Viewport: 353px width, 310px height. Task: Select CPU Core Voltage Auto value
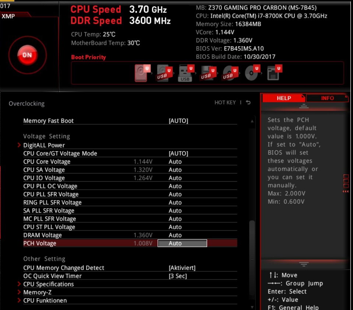[175, 162]
